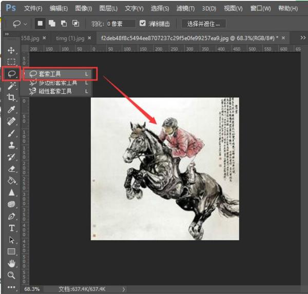Viewport: 308px width, 294px height.
Task: Choose 磁性套索工具 from the flyout
Action: pyautogui.click(x=58, y=91)
